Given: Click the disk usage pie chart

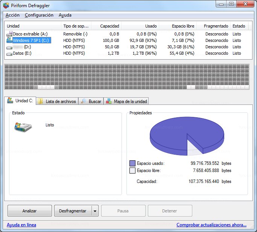Looking at the screenshot, I should tap(187, 136).
